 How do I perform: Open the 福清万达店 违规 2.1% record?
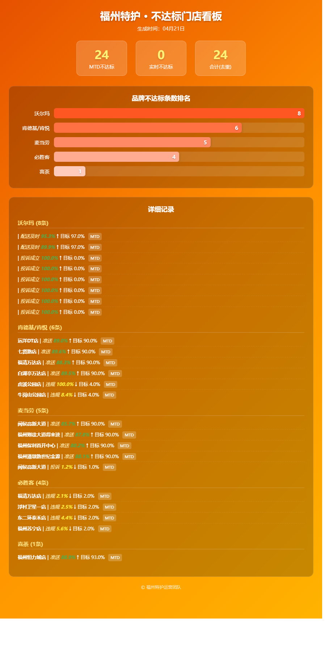tap(161, 496)
